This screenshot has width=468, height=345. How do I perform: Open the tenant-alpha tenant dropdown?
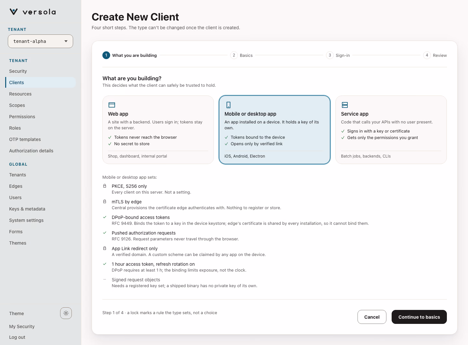click(40, 41)
